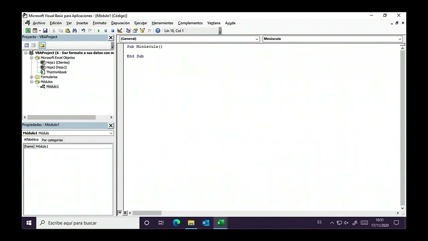Click the Reset stop icon
The width and height of the screenshot is (428, 241).
click(113, 30)
